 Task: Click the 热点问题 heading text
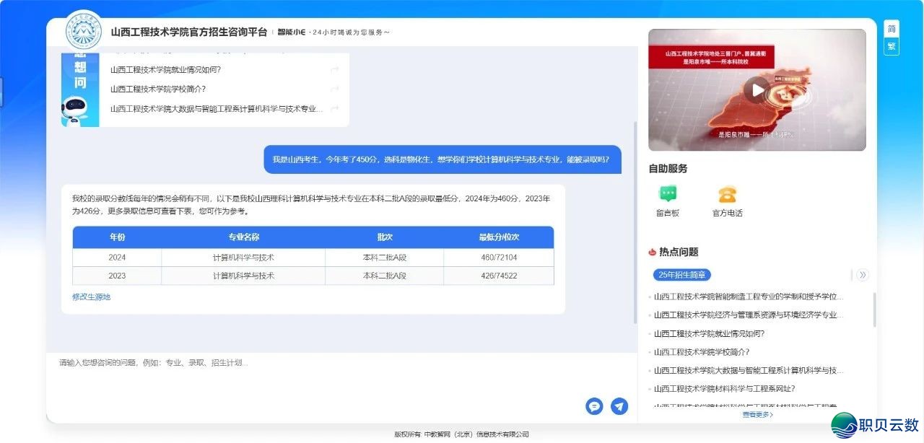[679, 252]
